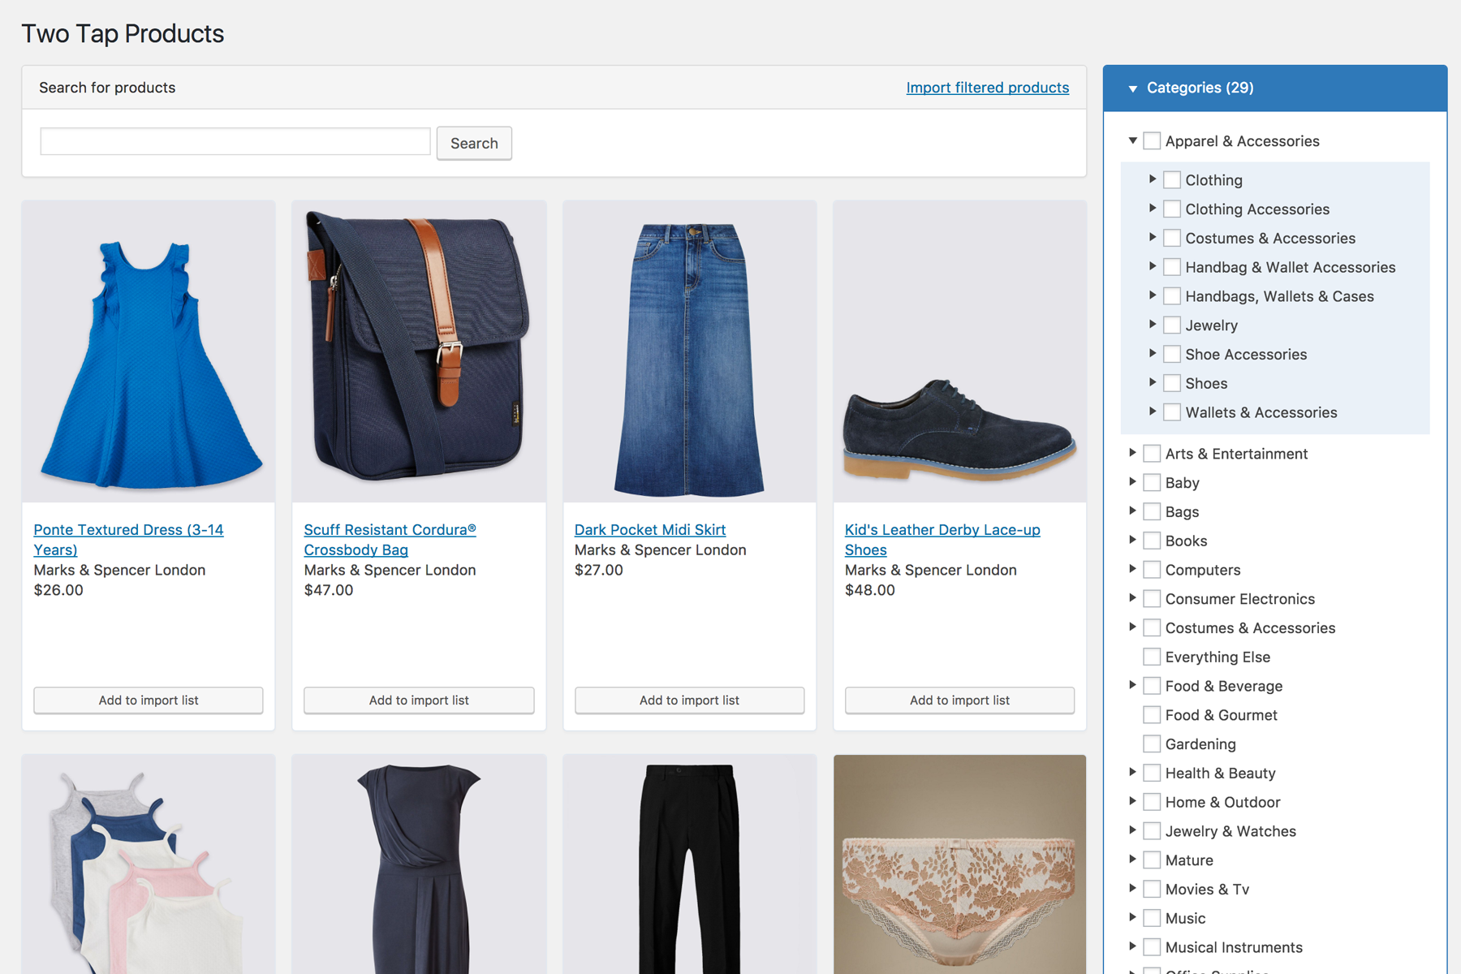Expand the Arts & Entertainment category arrow
Viewport: 1461px width, 974px height.
point(1132,452)
